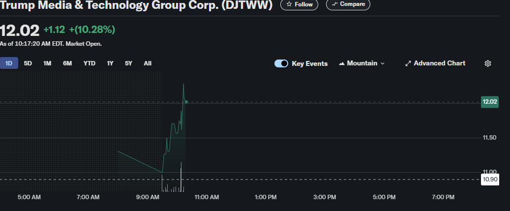Screen dimensions: 510x211
Task: Click the 11.00 axis label
Action: (x=489, y=172)
